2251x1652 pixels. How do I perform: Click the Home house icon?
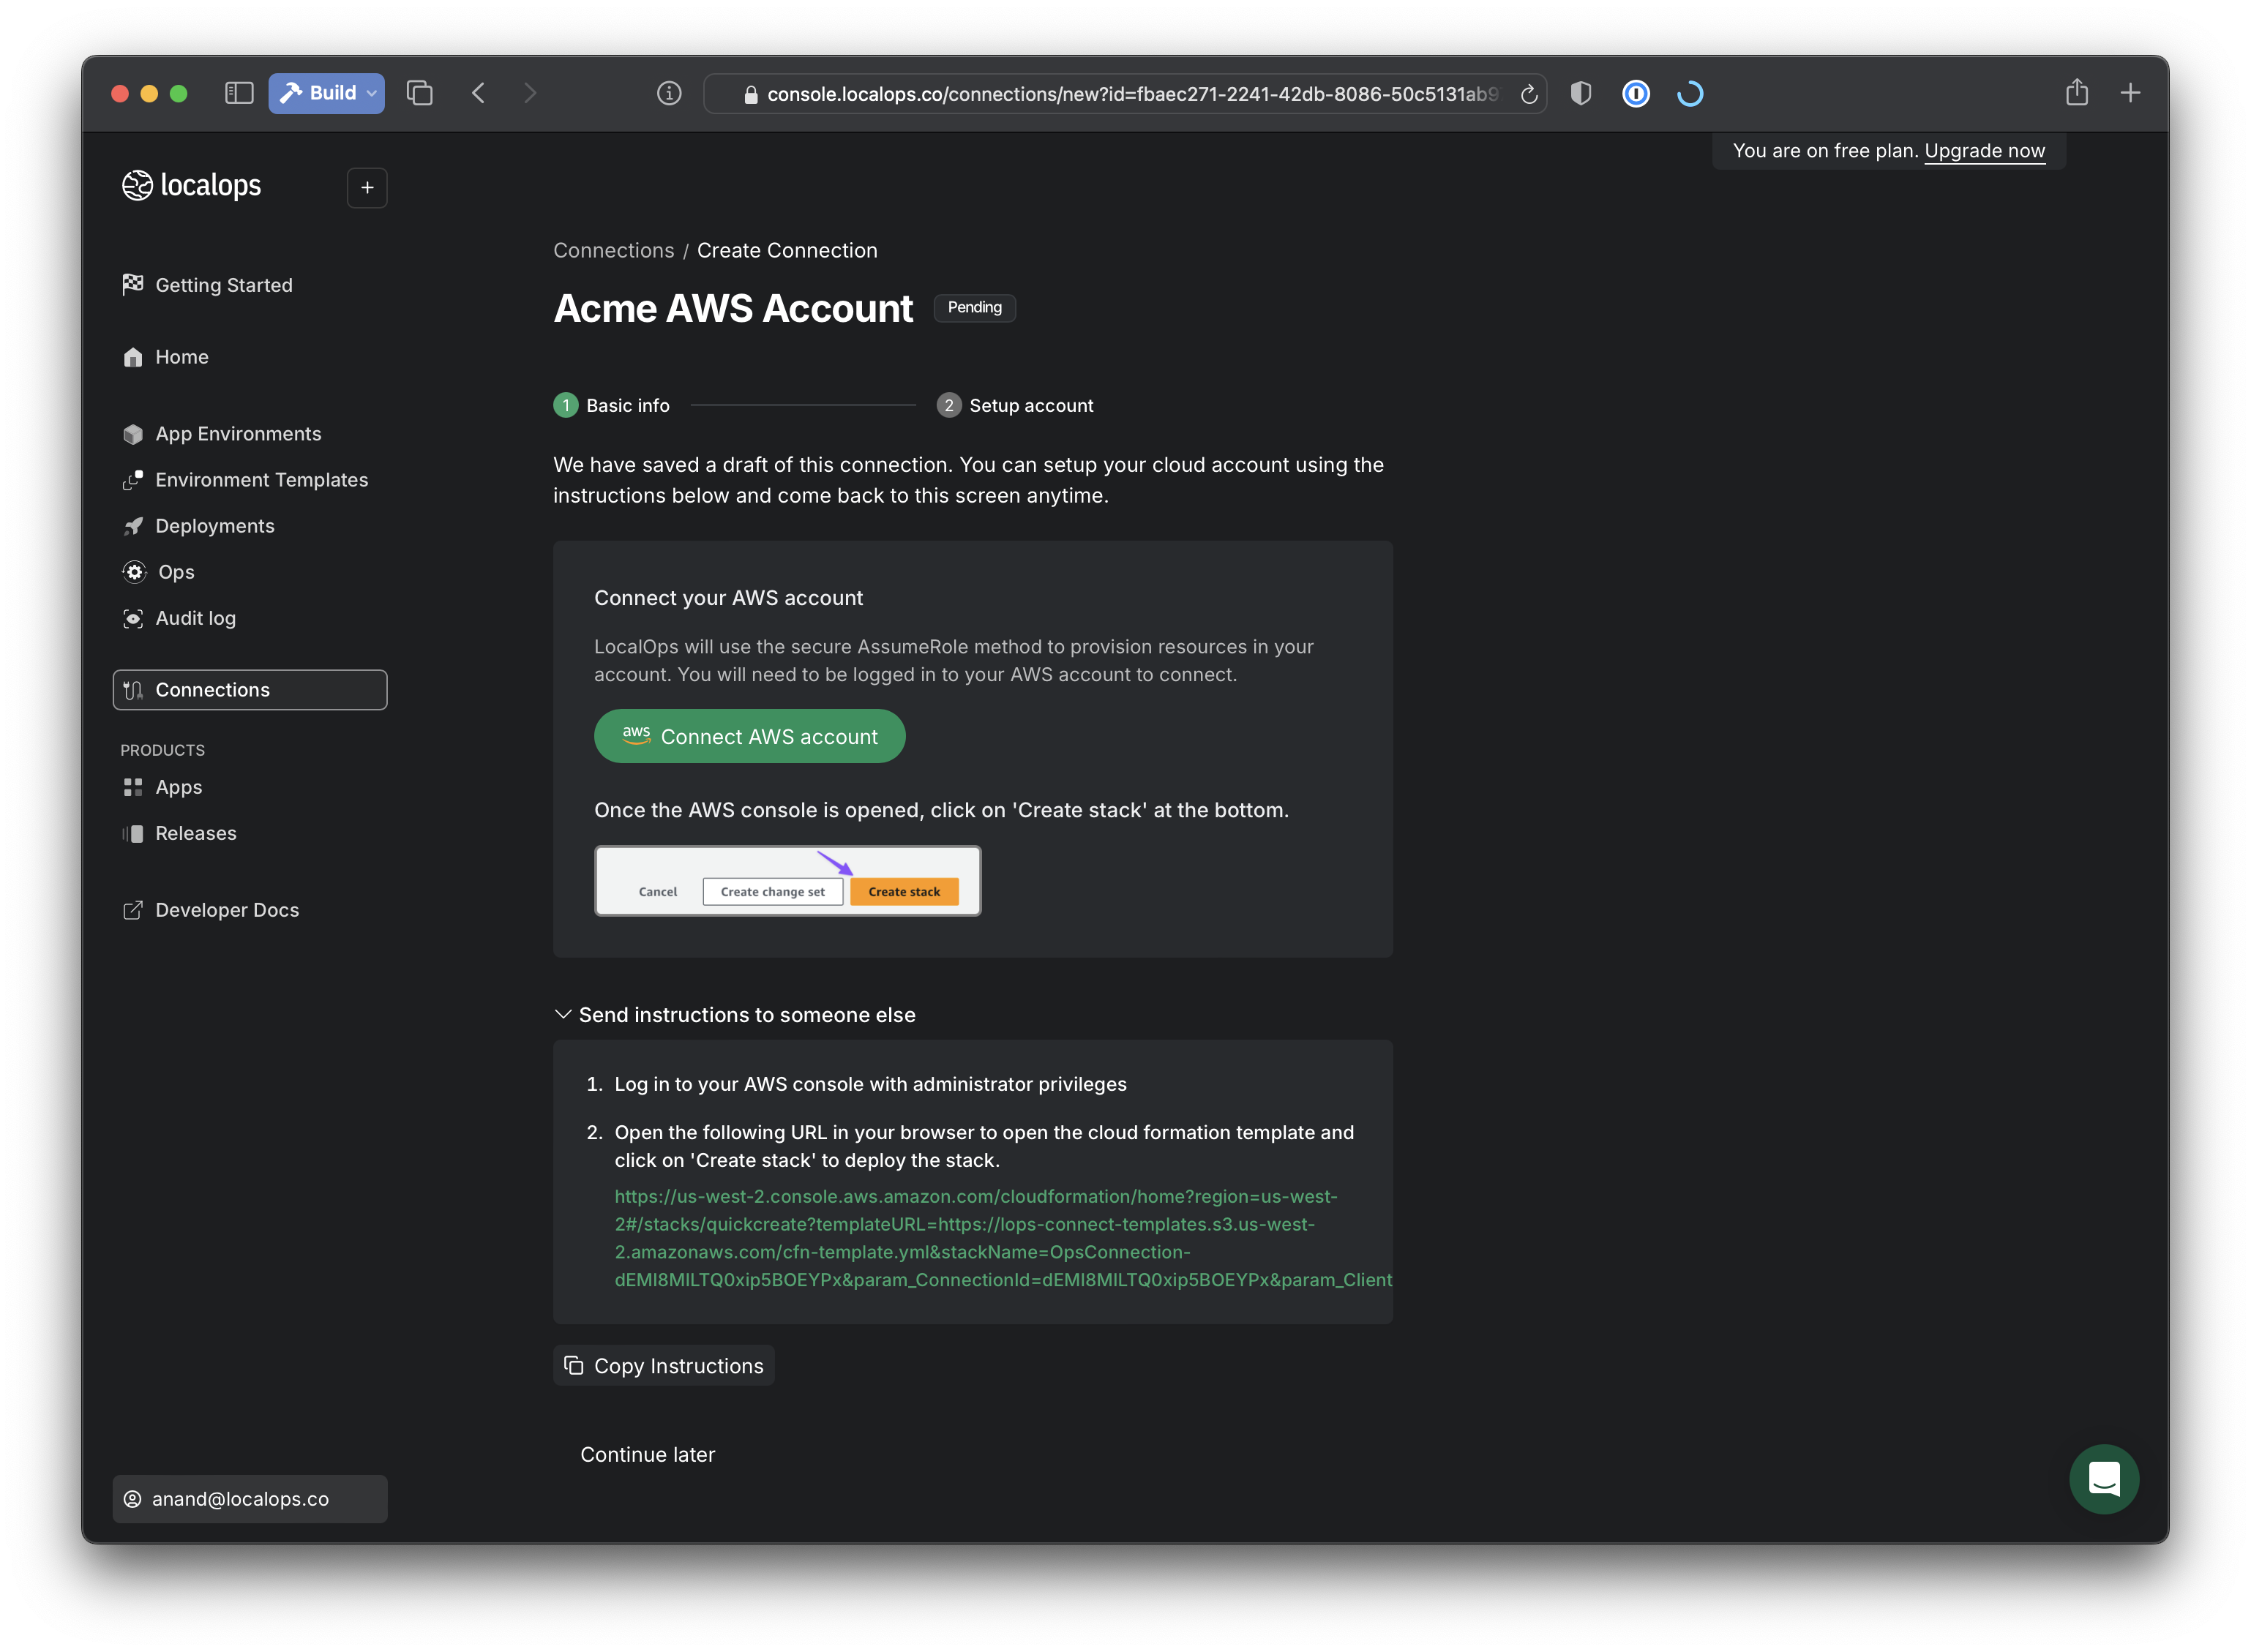(133, 357)
